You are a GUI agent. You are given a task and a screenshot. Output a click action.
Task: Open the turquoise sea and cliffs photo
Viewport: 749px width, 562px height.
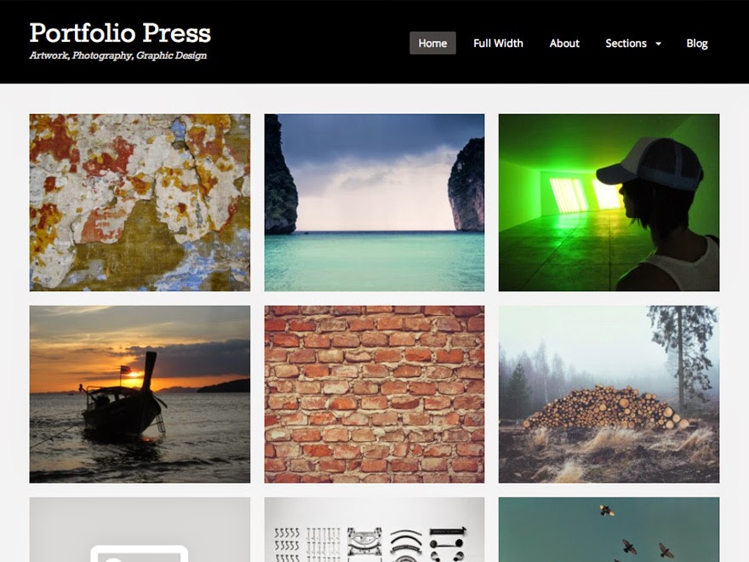point(374,202)
